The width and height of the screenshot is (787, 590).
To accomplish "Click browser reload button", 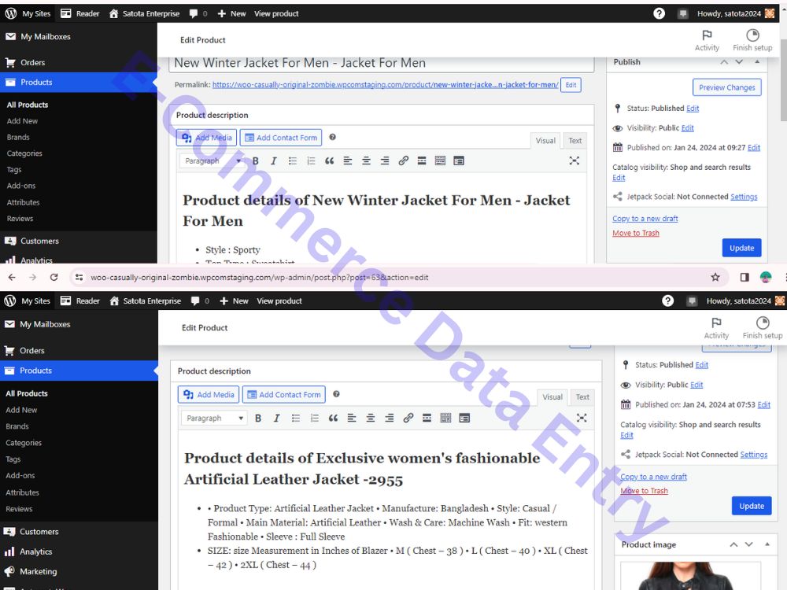I will coord(54,277).
